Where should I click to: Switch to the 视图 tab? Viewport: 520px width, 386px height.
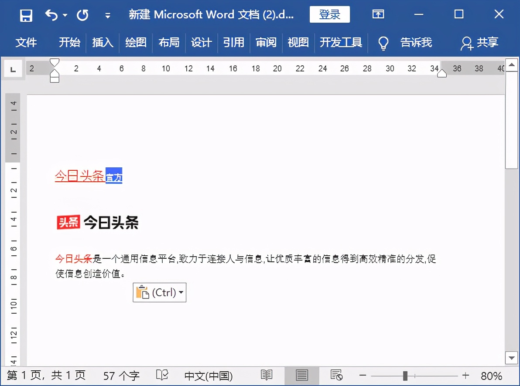click(298, 42)
